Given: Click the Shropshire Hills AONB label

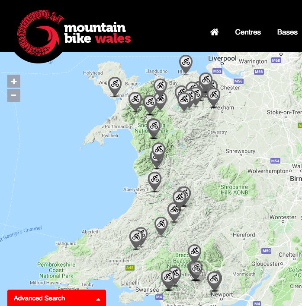Looking at the screenshot, I should coord(235,190).
